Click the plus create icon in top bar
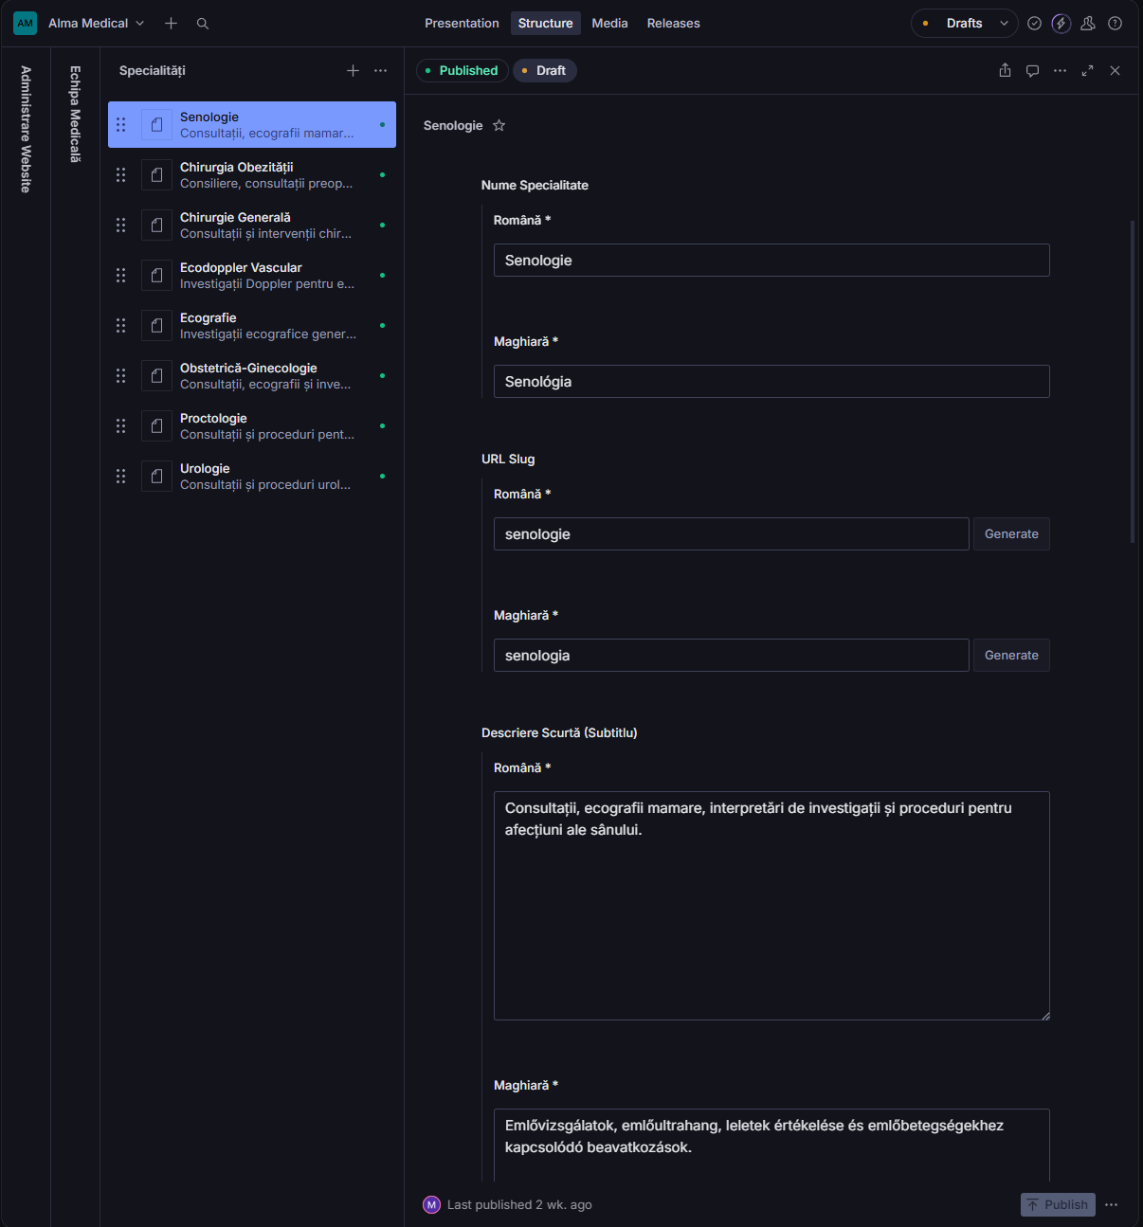1143x1227 pixels. 171,23
